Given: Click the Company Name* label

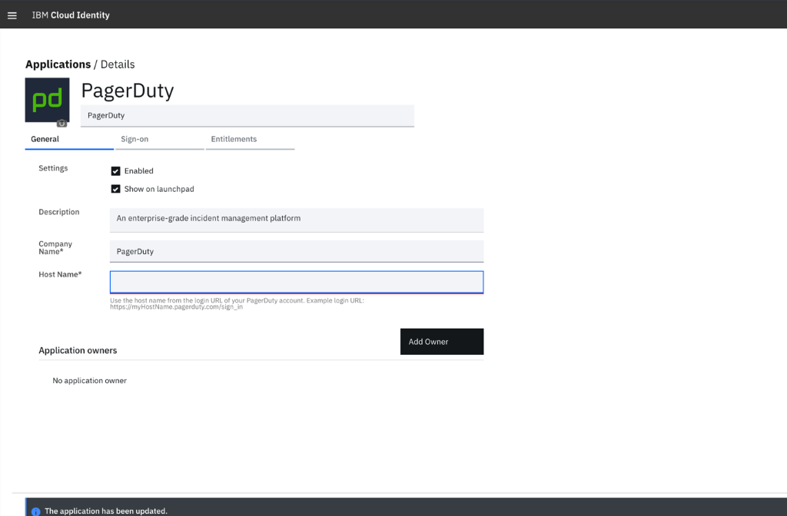Looking at the screenshot, I should point(55,248).
